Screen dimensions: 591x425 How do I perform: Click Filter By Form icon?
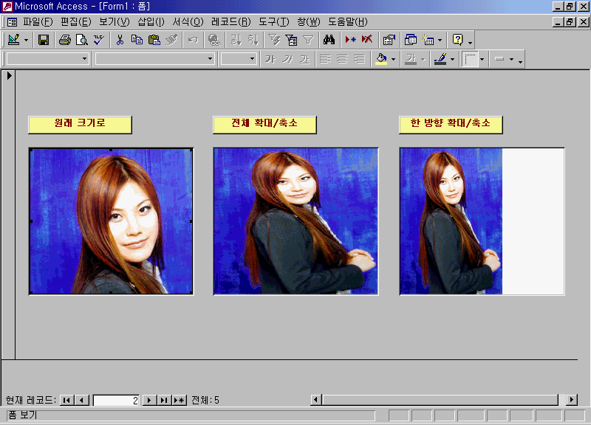point(291,40)
